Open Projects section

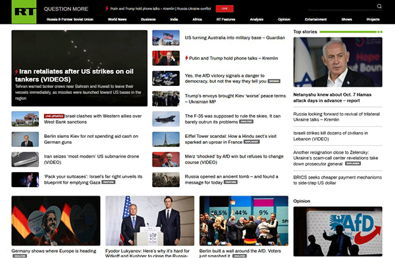pos(373,19)
